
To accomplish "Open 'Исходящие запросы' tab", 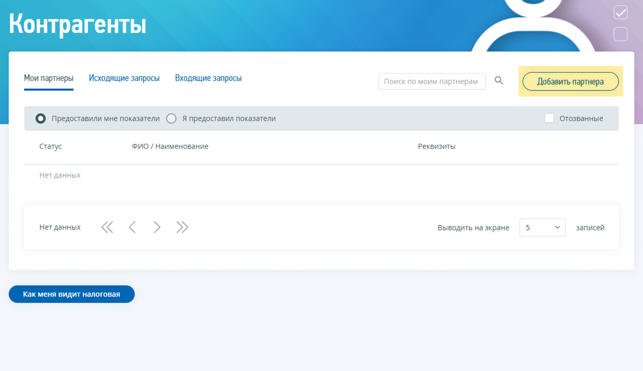I will (124, 78).
